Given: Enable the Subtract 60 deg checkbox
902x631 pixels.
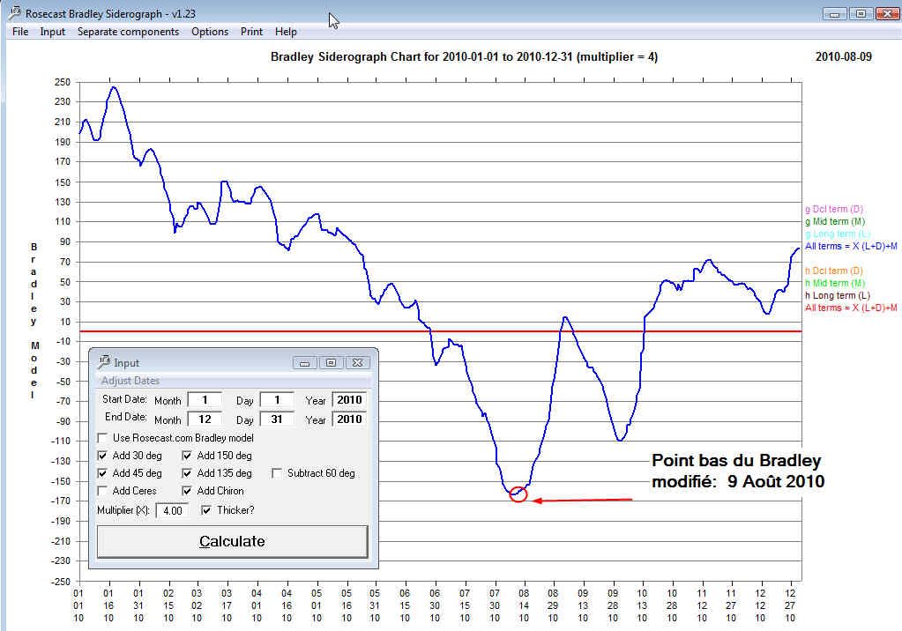Looking at the screenshot, I should tap(278, 473).
